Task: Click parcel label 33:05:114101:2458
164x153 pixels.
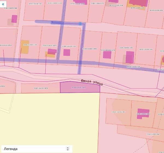Action: 77,4
